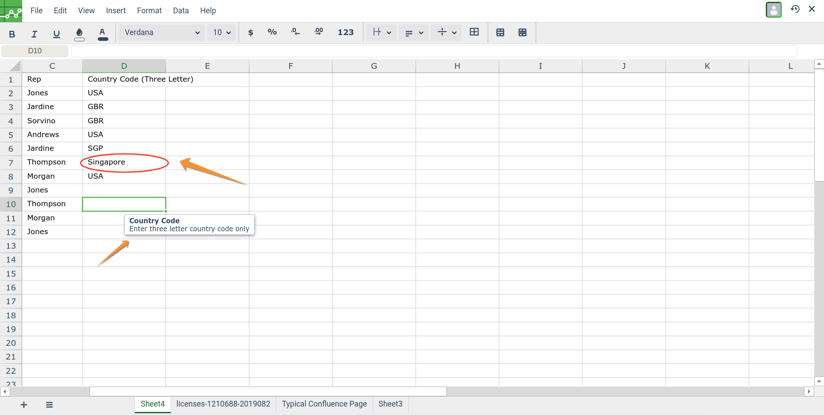Image resolution: width=824 pixels, height=415 pixels.
Task: Select cell containing Singapore
Action: (124, 162)
